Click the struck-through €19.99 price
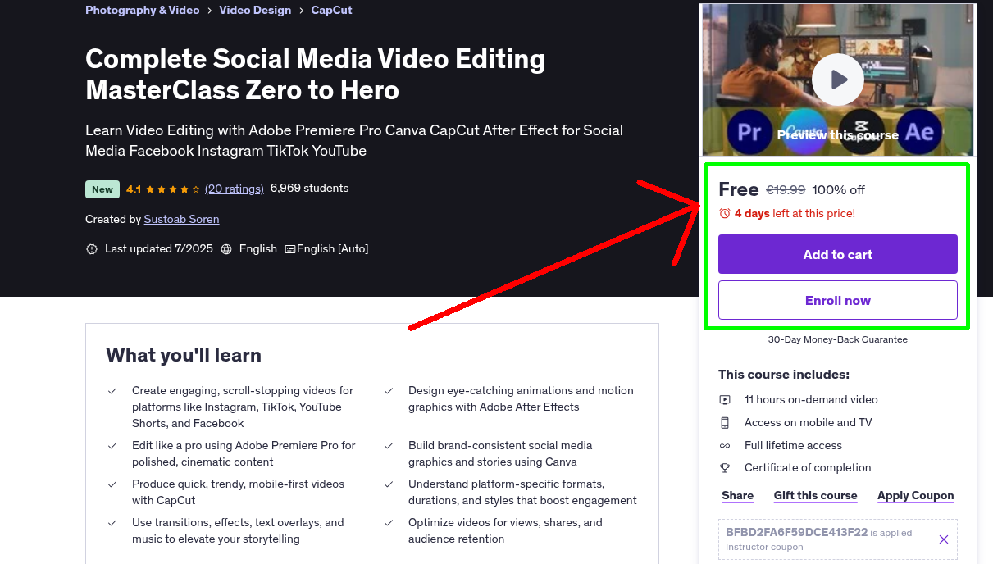 [x=786, y=190]
